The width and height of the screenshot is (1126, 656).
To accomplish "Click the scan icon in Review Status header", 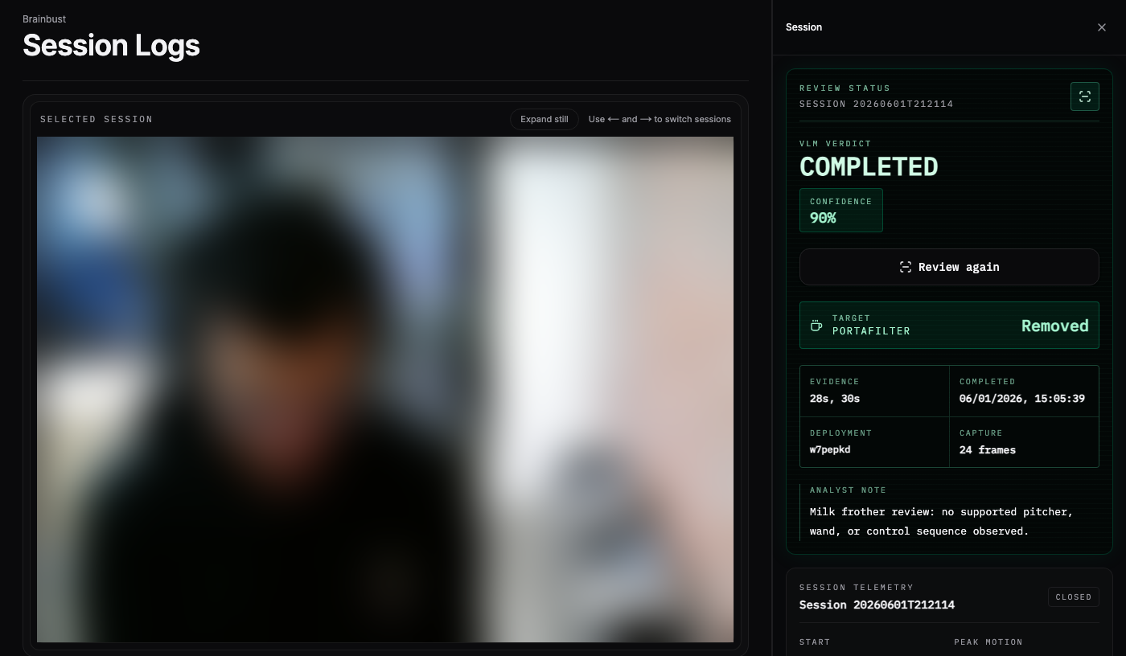I will (1085, 96).
